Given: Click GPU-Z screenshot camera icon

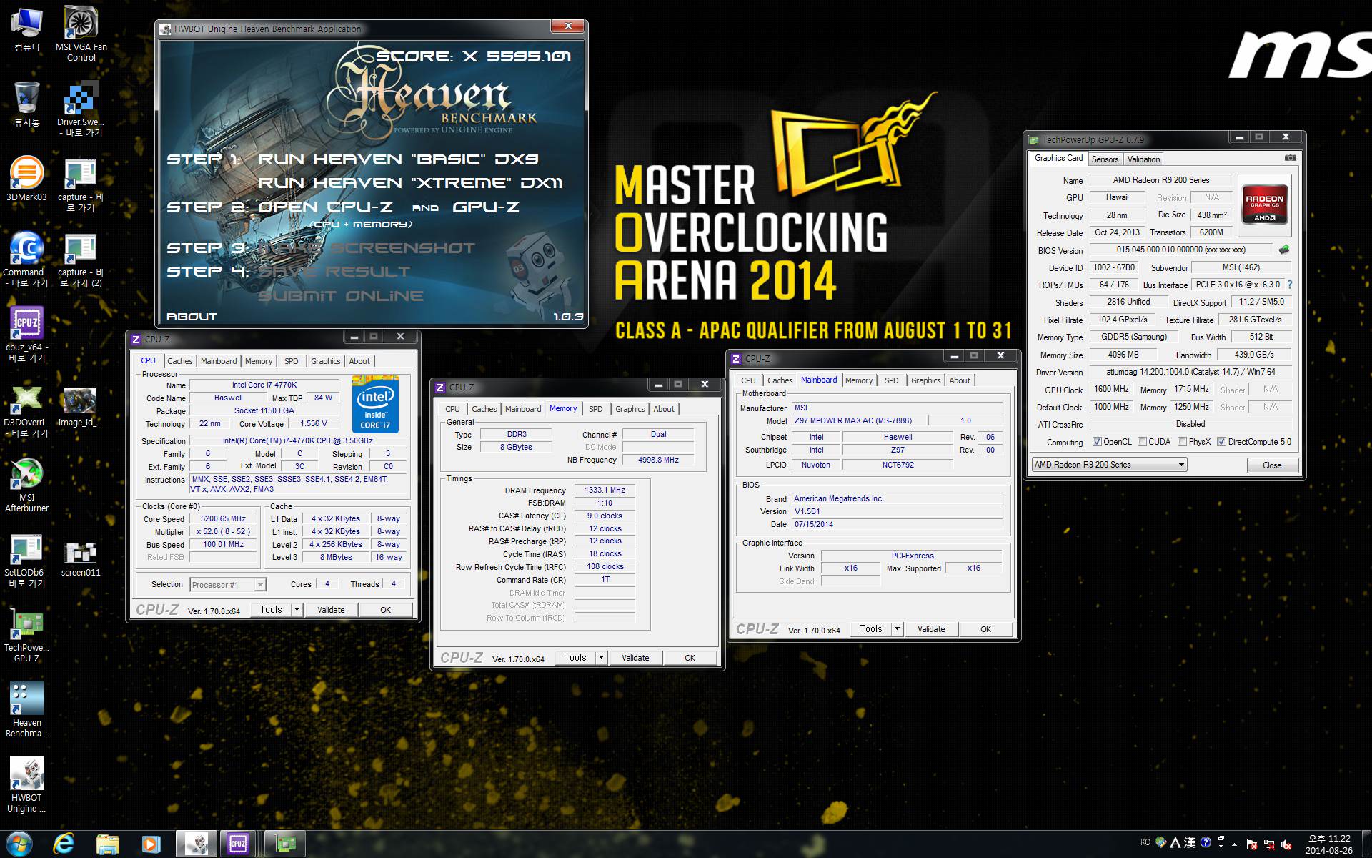Looking at the screenshot, I should 1290,158.
